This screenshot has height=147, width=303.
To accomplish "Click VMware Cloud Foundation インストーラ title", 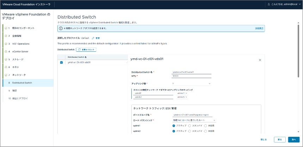I will [26, 5].
